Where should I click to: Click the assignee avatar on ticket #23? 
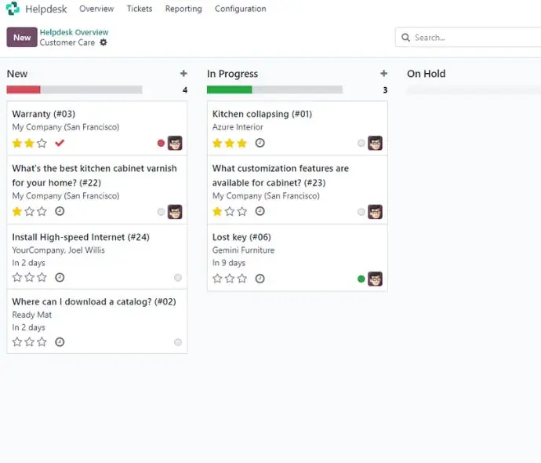375,212
